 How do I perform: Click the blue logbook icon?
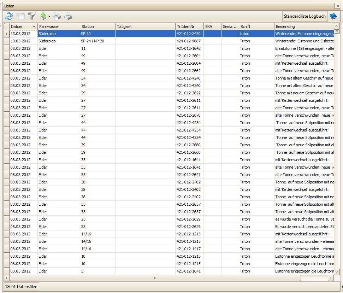tap(333, 16)
